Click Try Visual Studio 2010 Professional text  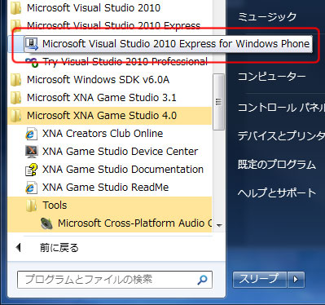click(125, 62)
